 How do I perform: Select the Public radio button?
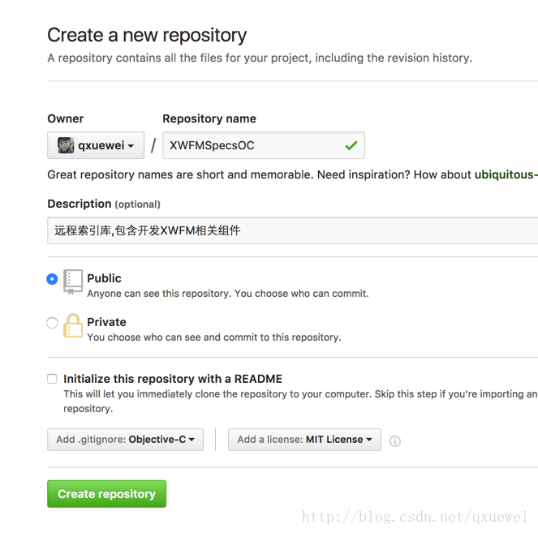click(x=52, y=279)
